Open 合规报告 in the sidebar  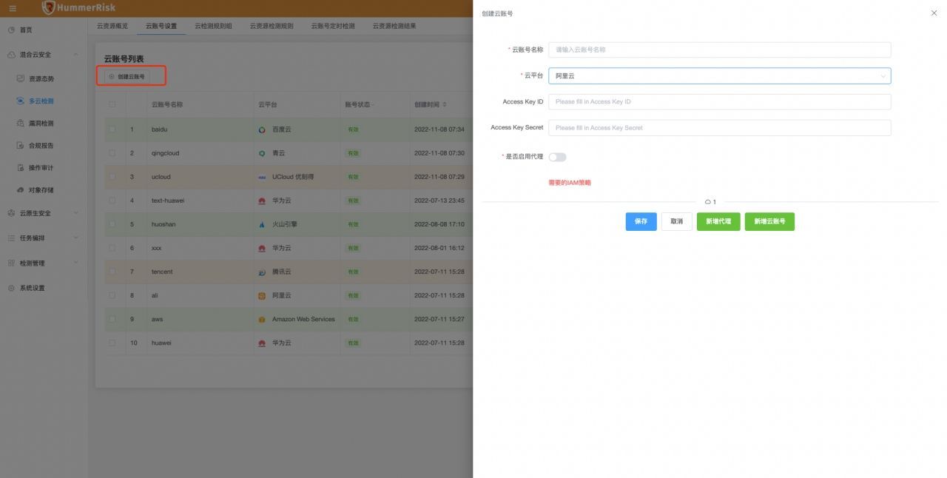(x=41, y=146)
